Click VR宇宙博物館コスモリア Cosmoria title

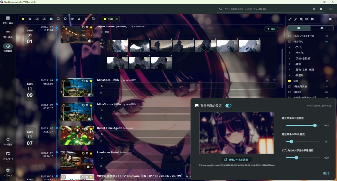point(140,176)
